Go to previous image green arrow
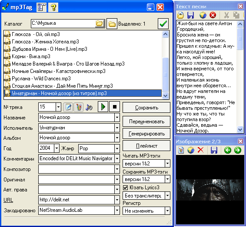Screen dimensions: 246x227 (227, 150)
